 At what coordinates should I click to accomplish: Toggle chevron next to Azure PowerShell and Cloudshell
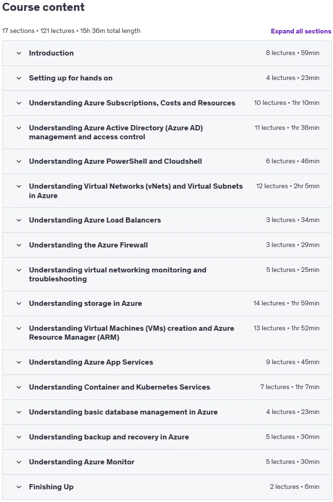click(x=19, y=161)
